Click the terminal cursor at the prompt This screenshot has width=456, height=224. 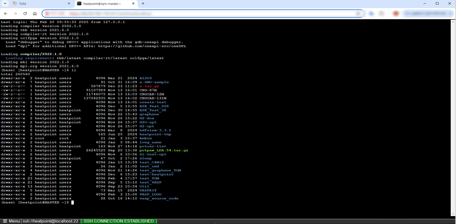click(x=72, y=202)
